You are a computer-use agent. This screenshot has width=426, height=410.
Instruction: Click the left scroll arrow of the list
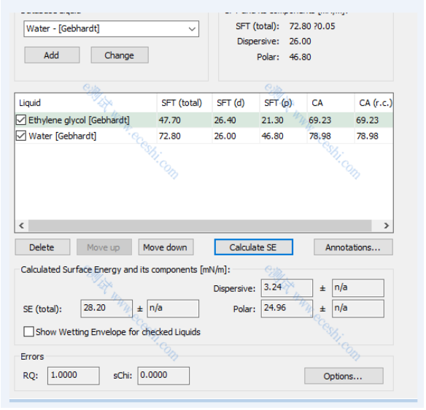pyautogui.click(x=22, y=225)
